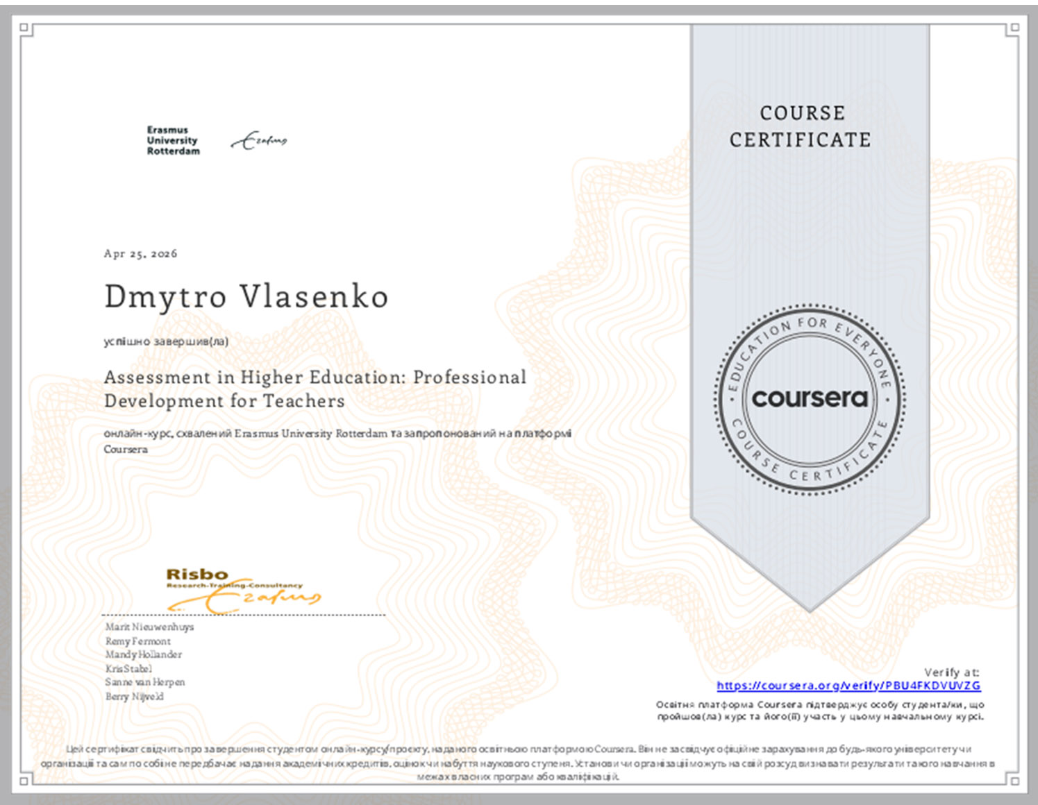Click instructor name Marit Nieuwenhuys
Image resolution: width=1038 pixels, height=805 pixels.
pos(149,627)
